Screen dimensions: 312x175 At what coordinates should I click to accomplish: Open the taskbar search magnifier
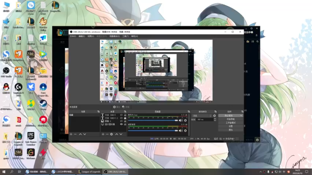coord(12,172)
